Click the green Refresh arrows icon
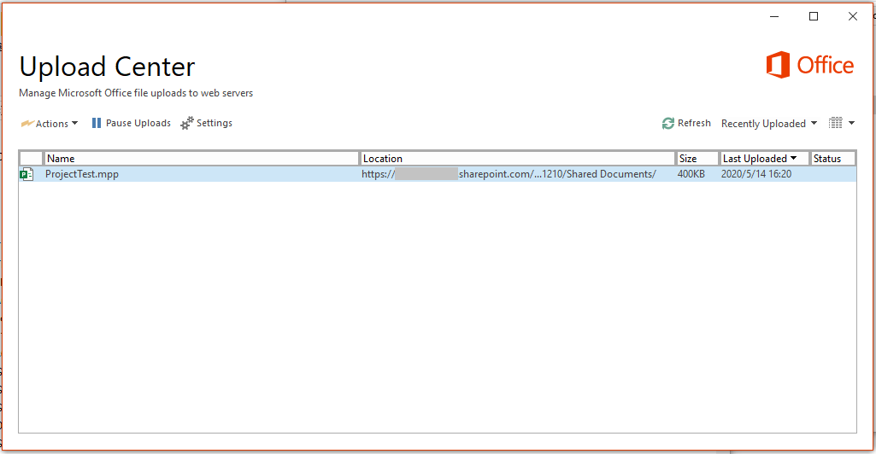Viewport: 876px width, 454px height. [668, 123]
